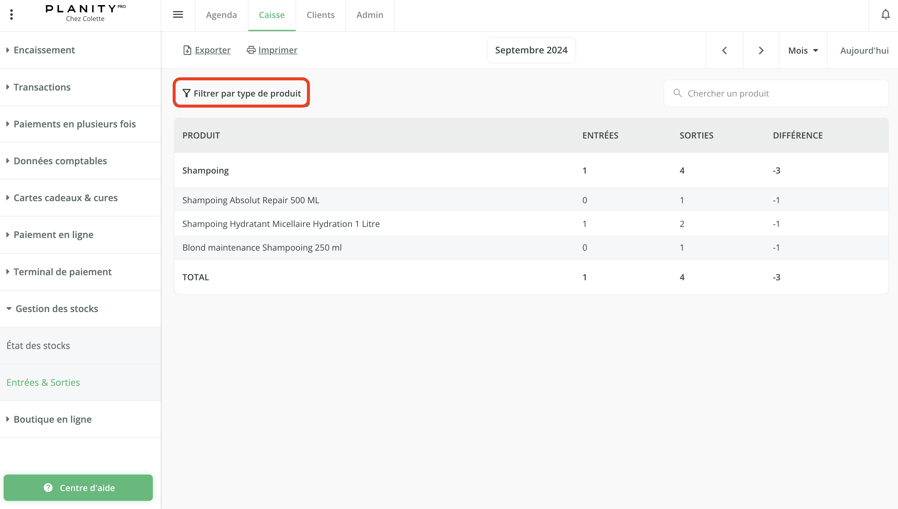Open Filtrer par type de produit
The image size is (898, 509).
point(242,93)
